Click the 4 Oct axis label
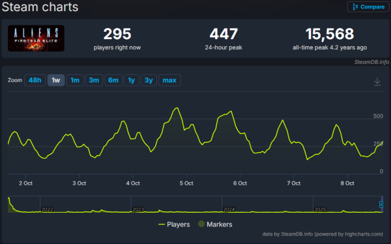The width and height of the screenshot is (391, 244). pyautogui.click(x=133, y=183)
